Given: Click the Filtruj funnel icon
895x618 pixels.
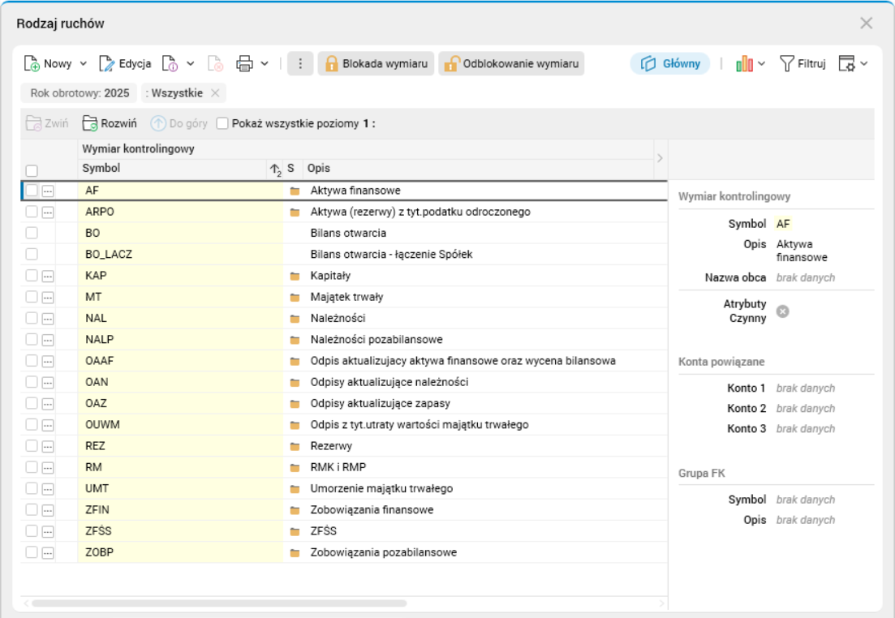Looking at the screenshot, I should (786, 64).
